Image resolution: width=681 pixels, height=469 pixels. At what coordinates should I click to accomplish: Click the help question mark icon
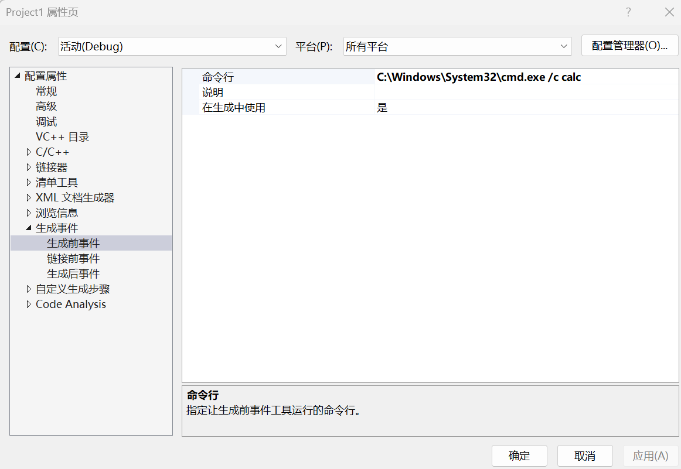click(628, 12)
